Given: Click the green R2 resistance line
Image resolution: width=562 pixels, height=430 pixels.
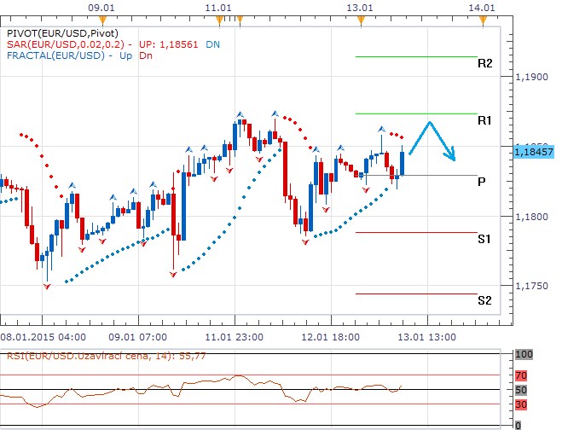Looking at the screenshot, I should (x=415, y=56).
